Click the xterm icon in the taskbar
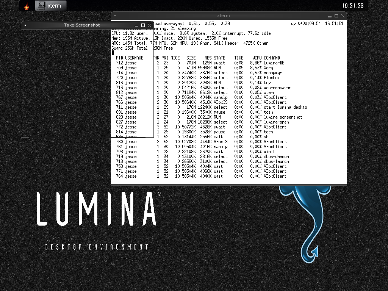Screen dimensions: 388x291 pos(41,5)
